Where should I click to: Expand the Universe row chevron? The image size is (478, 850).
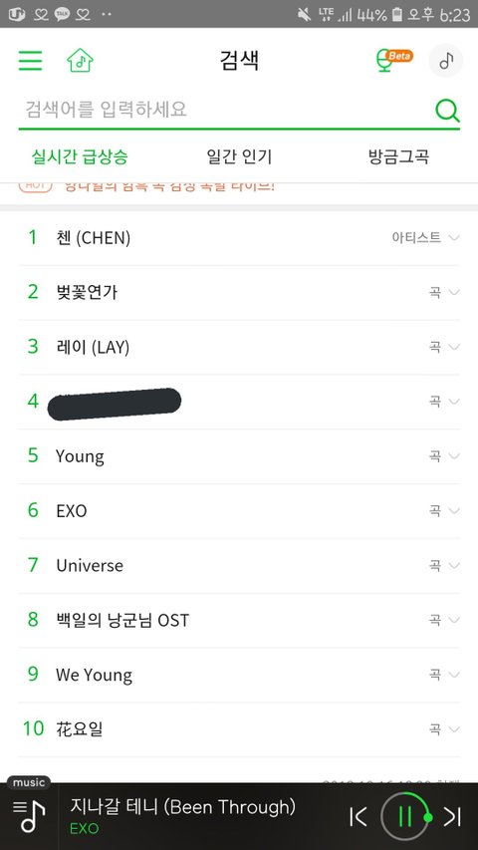(455, 565)
